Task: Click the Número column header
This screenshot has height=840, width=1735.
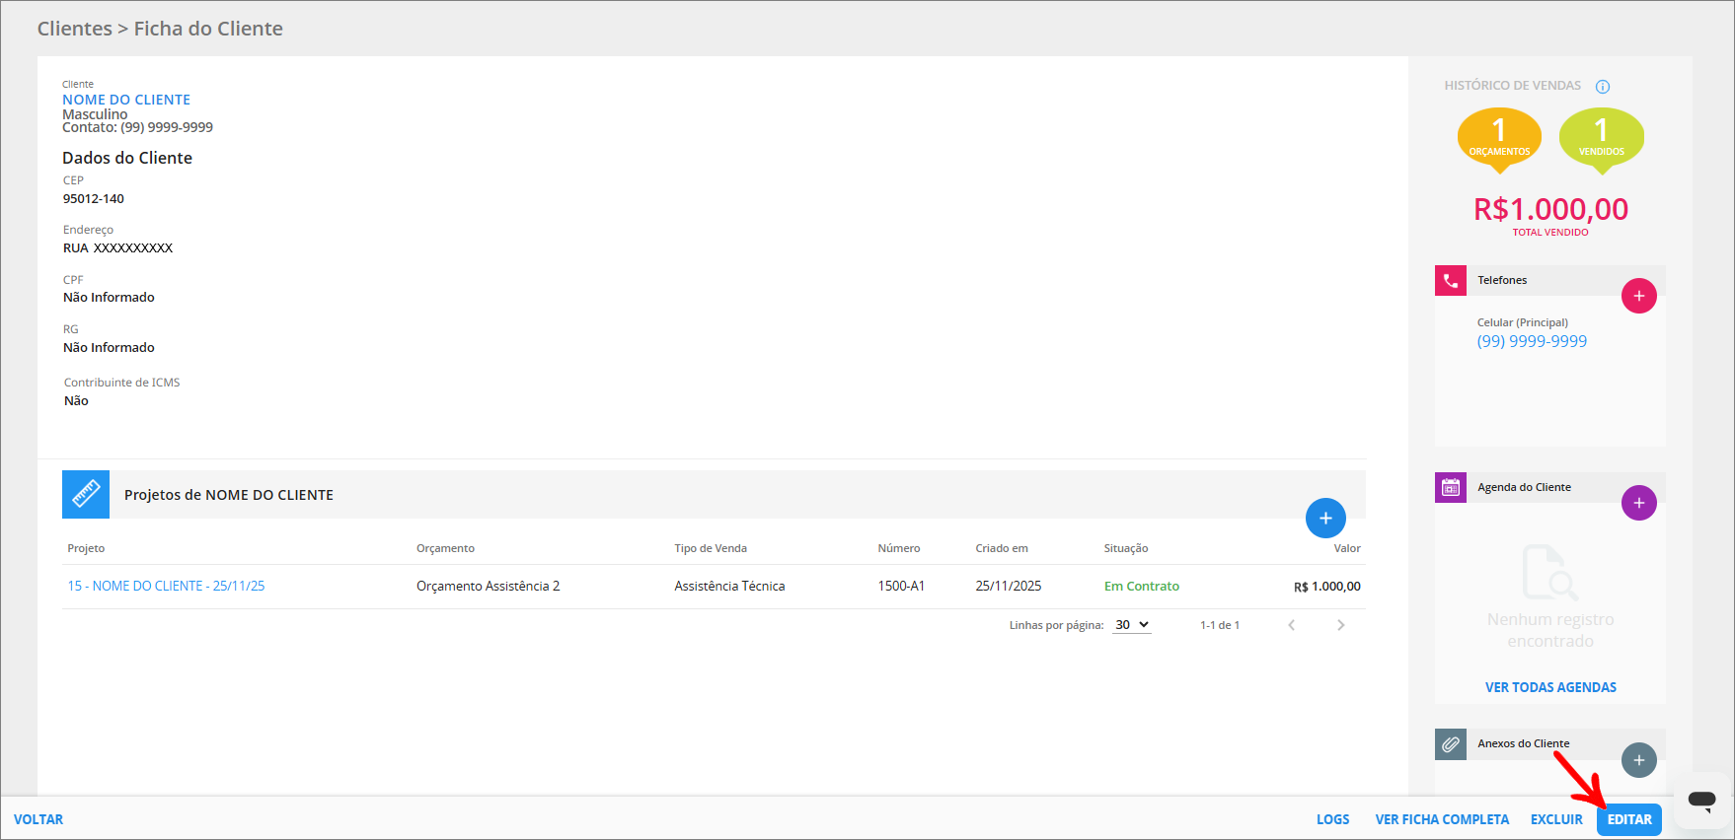Action: click(x=899, y=548)
